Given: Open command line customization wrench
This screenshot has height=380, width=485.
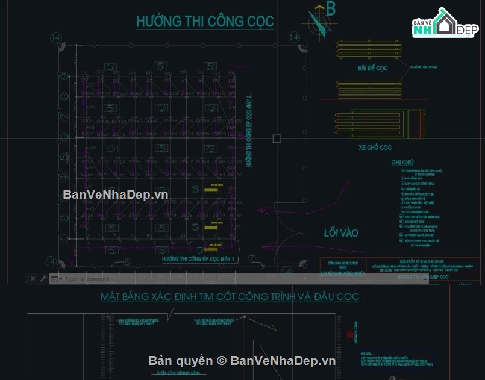Looking at the screenshot, I should click(x=43, y=279).
